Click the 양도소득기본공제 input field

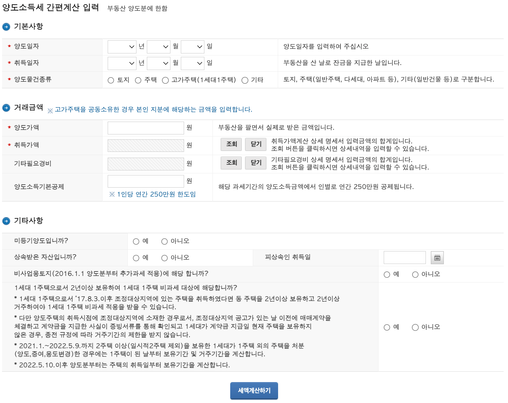click(145, 181)
